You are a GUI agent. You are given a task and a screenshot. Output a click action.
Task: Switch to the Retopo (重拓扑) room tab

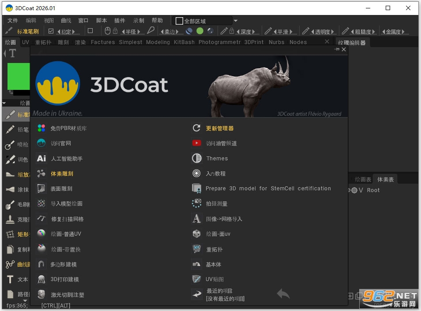click(x=43, y=42)
